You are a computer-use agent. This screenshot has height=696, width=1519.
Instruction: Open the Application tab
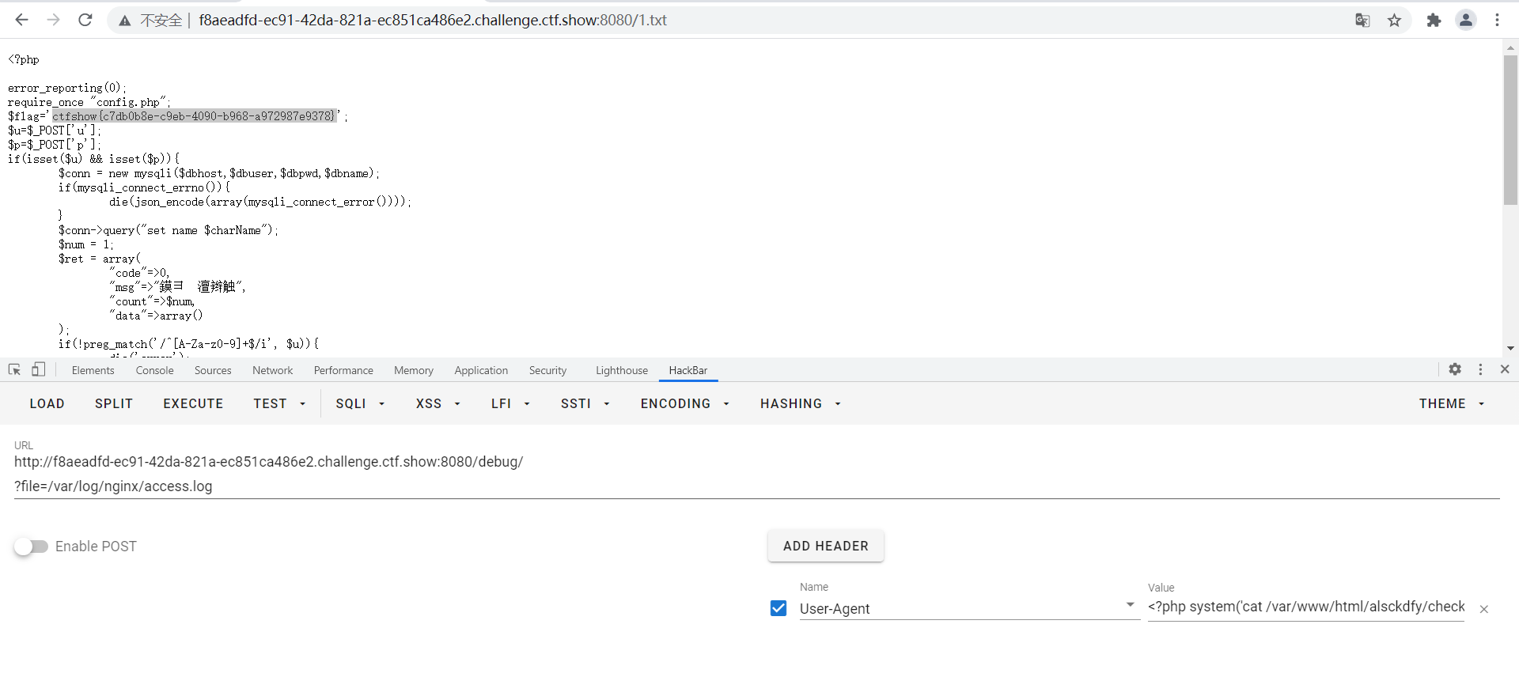click(x=481, y=370)
